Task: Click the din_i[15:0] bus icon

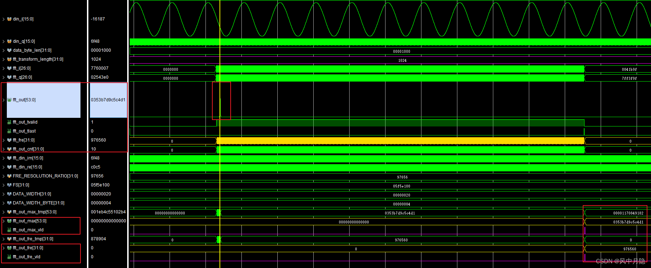Action: pos(9,19)
